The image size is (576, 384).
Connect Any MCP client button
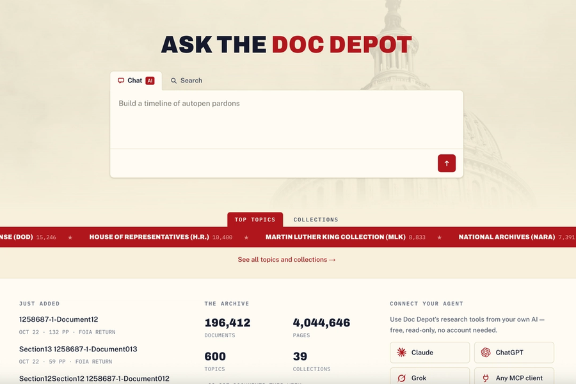click(514, 376)
